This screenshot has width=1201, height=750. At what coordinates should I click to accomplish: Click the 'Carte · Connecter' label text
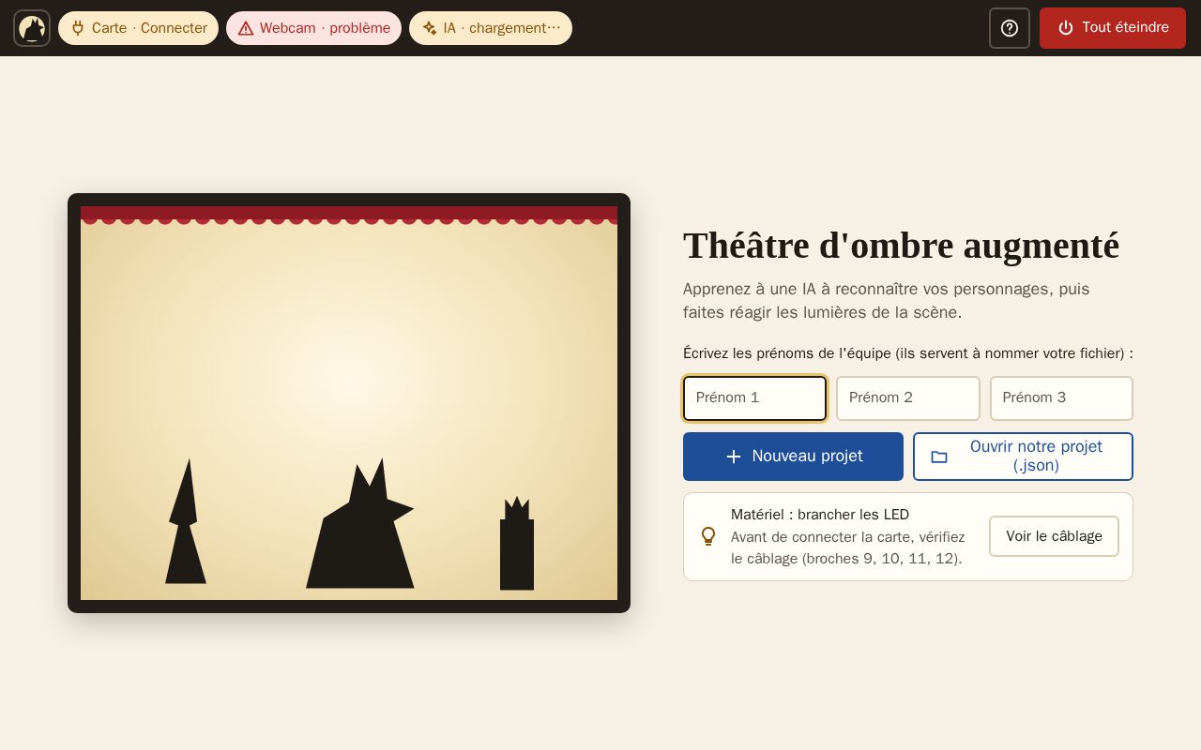tap(149, 28)
